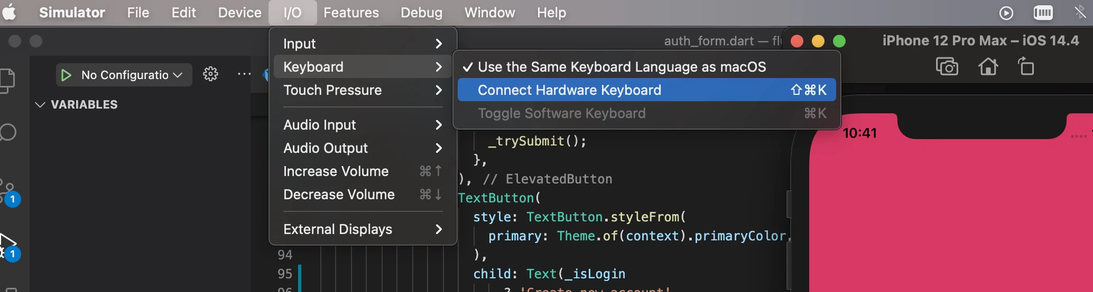Expand the Input submenu
1093x292 pixels.
[x=363, y=43]
